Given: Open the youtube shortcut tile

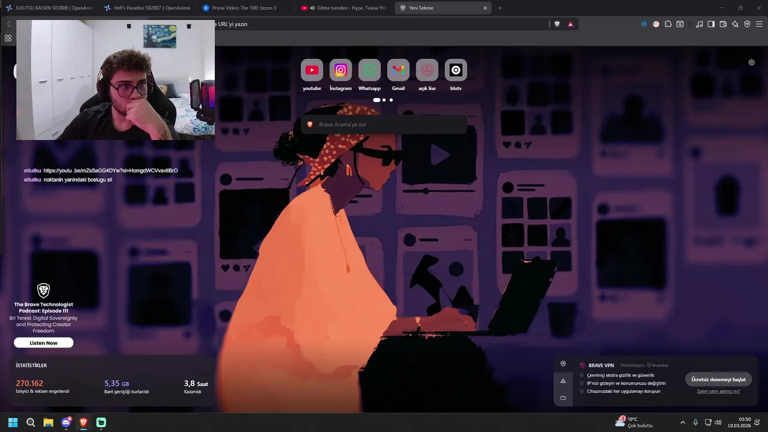Looking at the screenshot, I should 311,70.
